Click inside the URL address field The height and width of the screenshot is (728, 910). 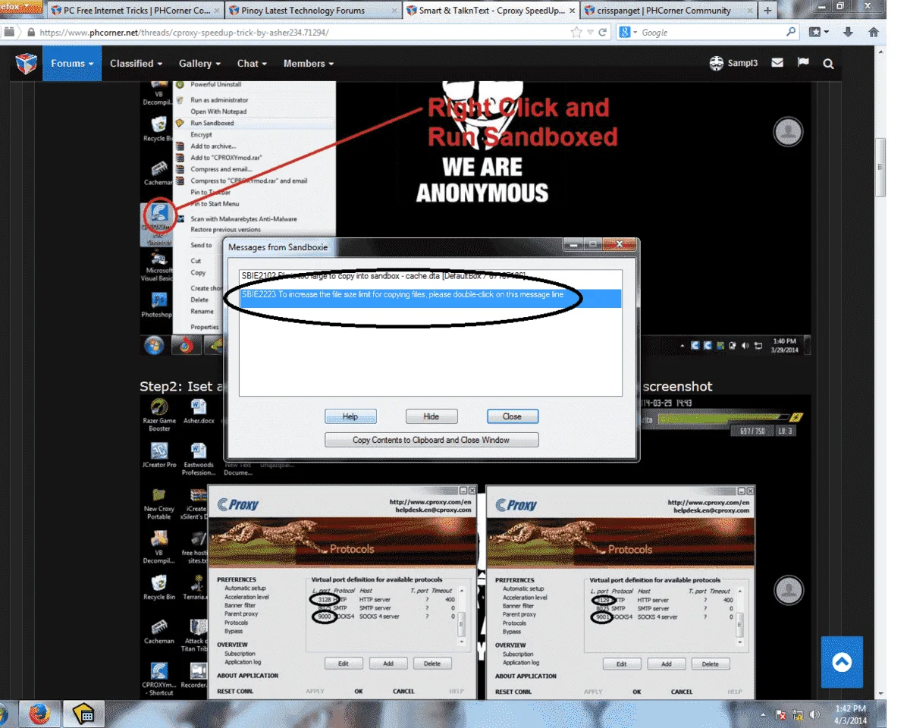coord(303,33)
